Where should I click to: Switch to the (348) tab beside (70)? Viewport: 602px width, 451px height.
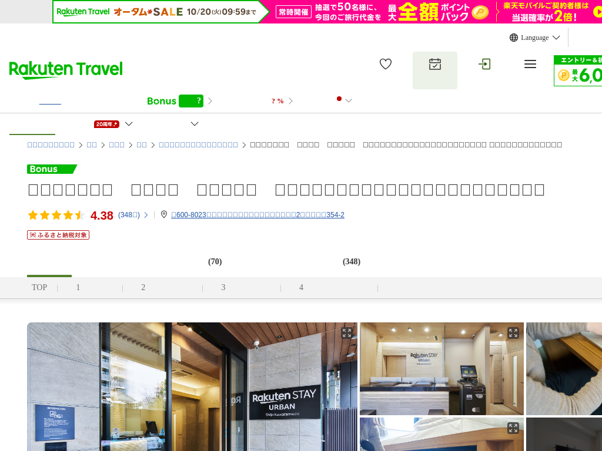(352, 261)
